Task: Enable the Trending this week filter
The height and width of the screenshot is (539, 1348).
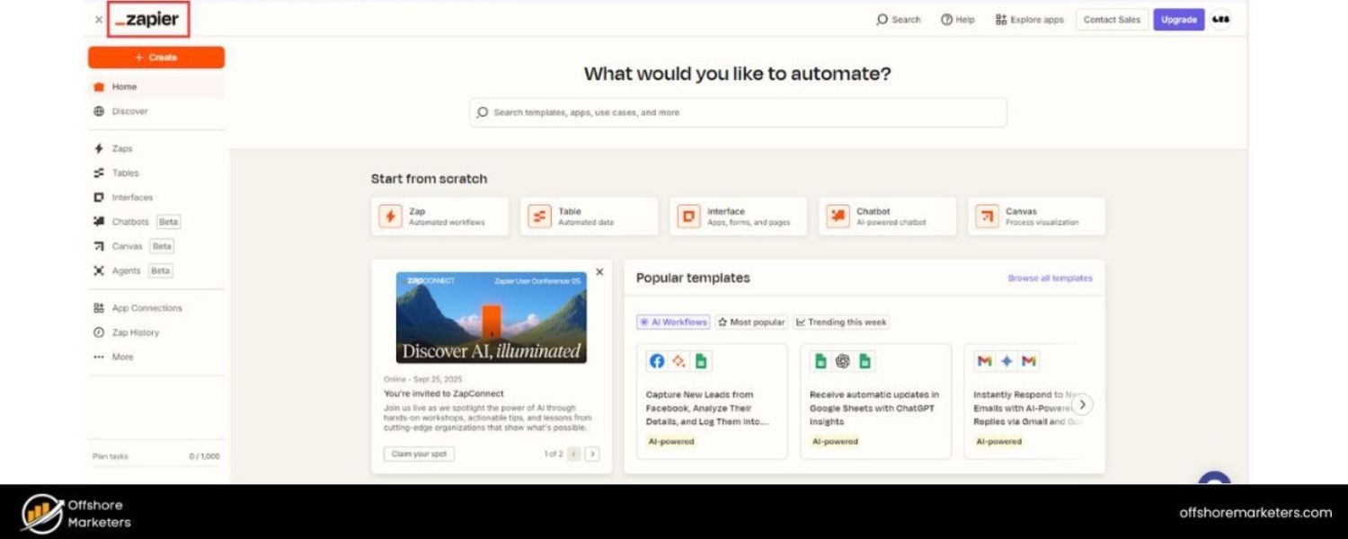Action: point(841,322)
